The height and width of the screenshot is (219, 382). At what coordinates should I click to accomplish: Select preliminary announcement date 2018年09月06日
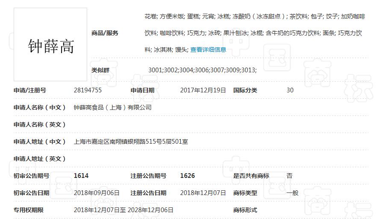click(97, 193)
